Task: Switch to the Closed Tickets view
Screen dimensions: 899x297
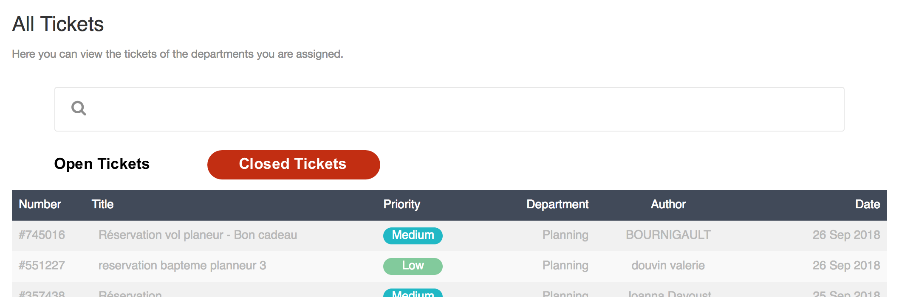Action: pyautogui.click(x=293, y=164)
